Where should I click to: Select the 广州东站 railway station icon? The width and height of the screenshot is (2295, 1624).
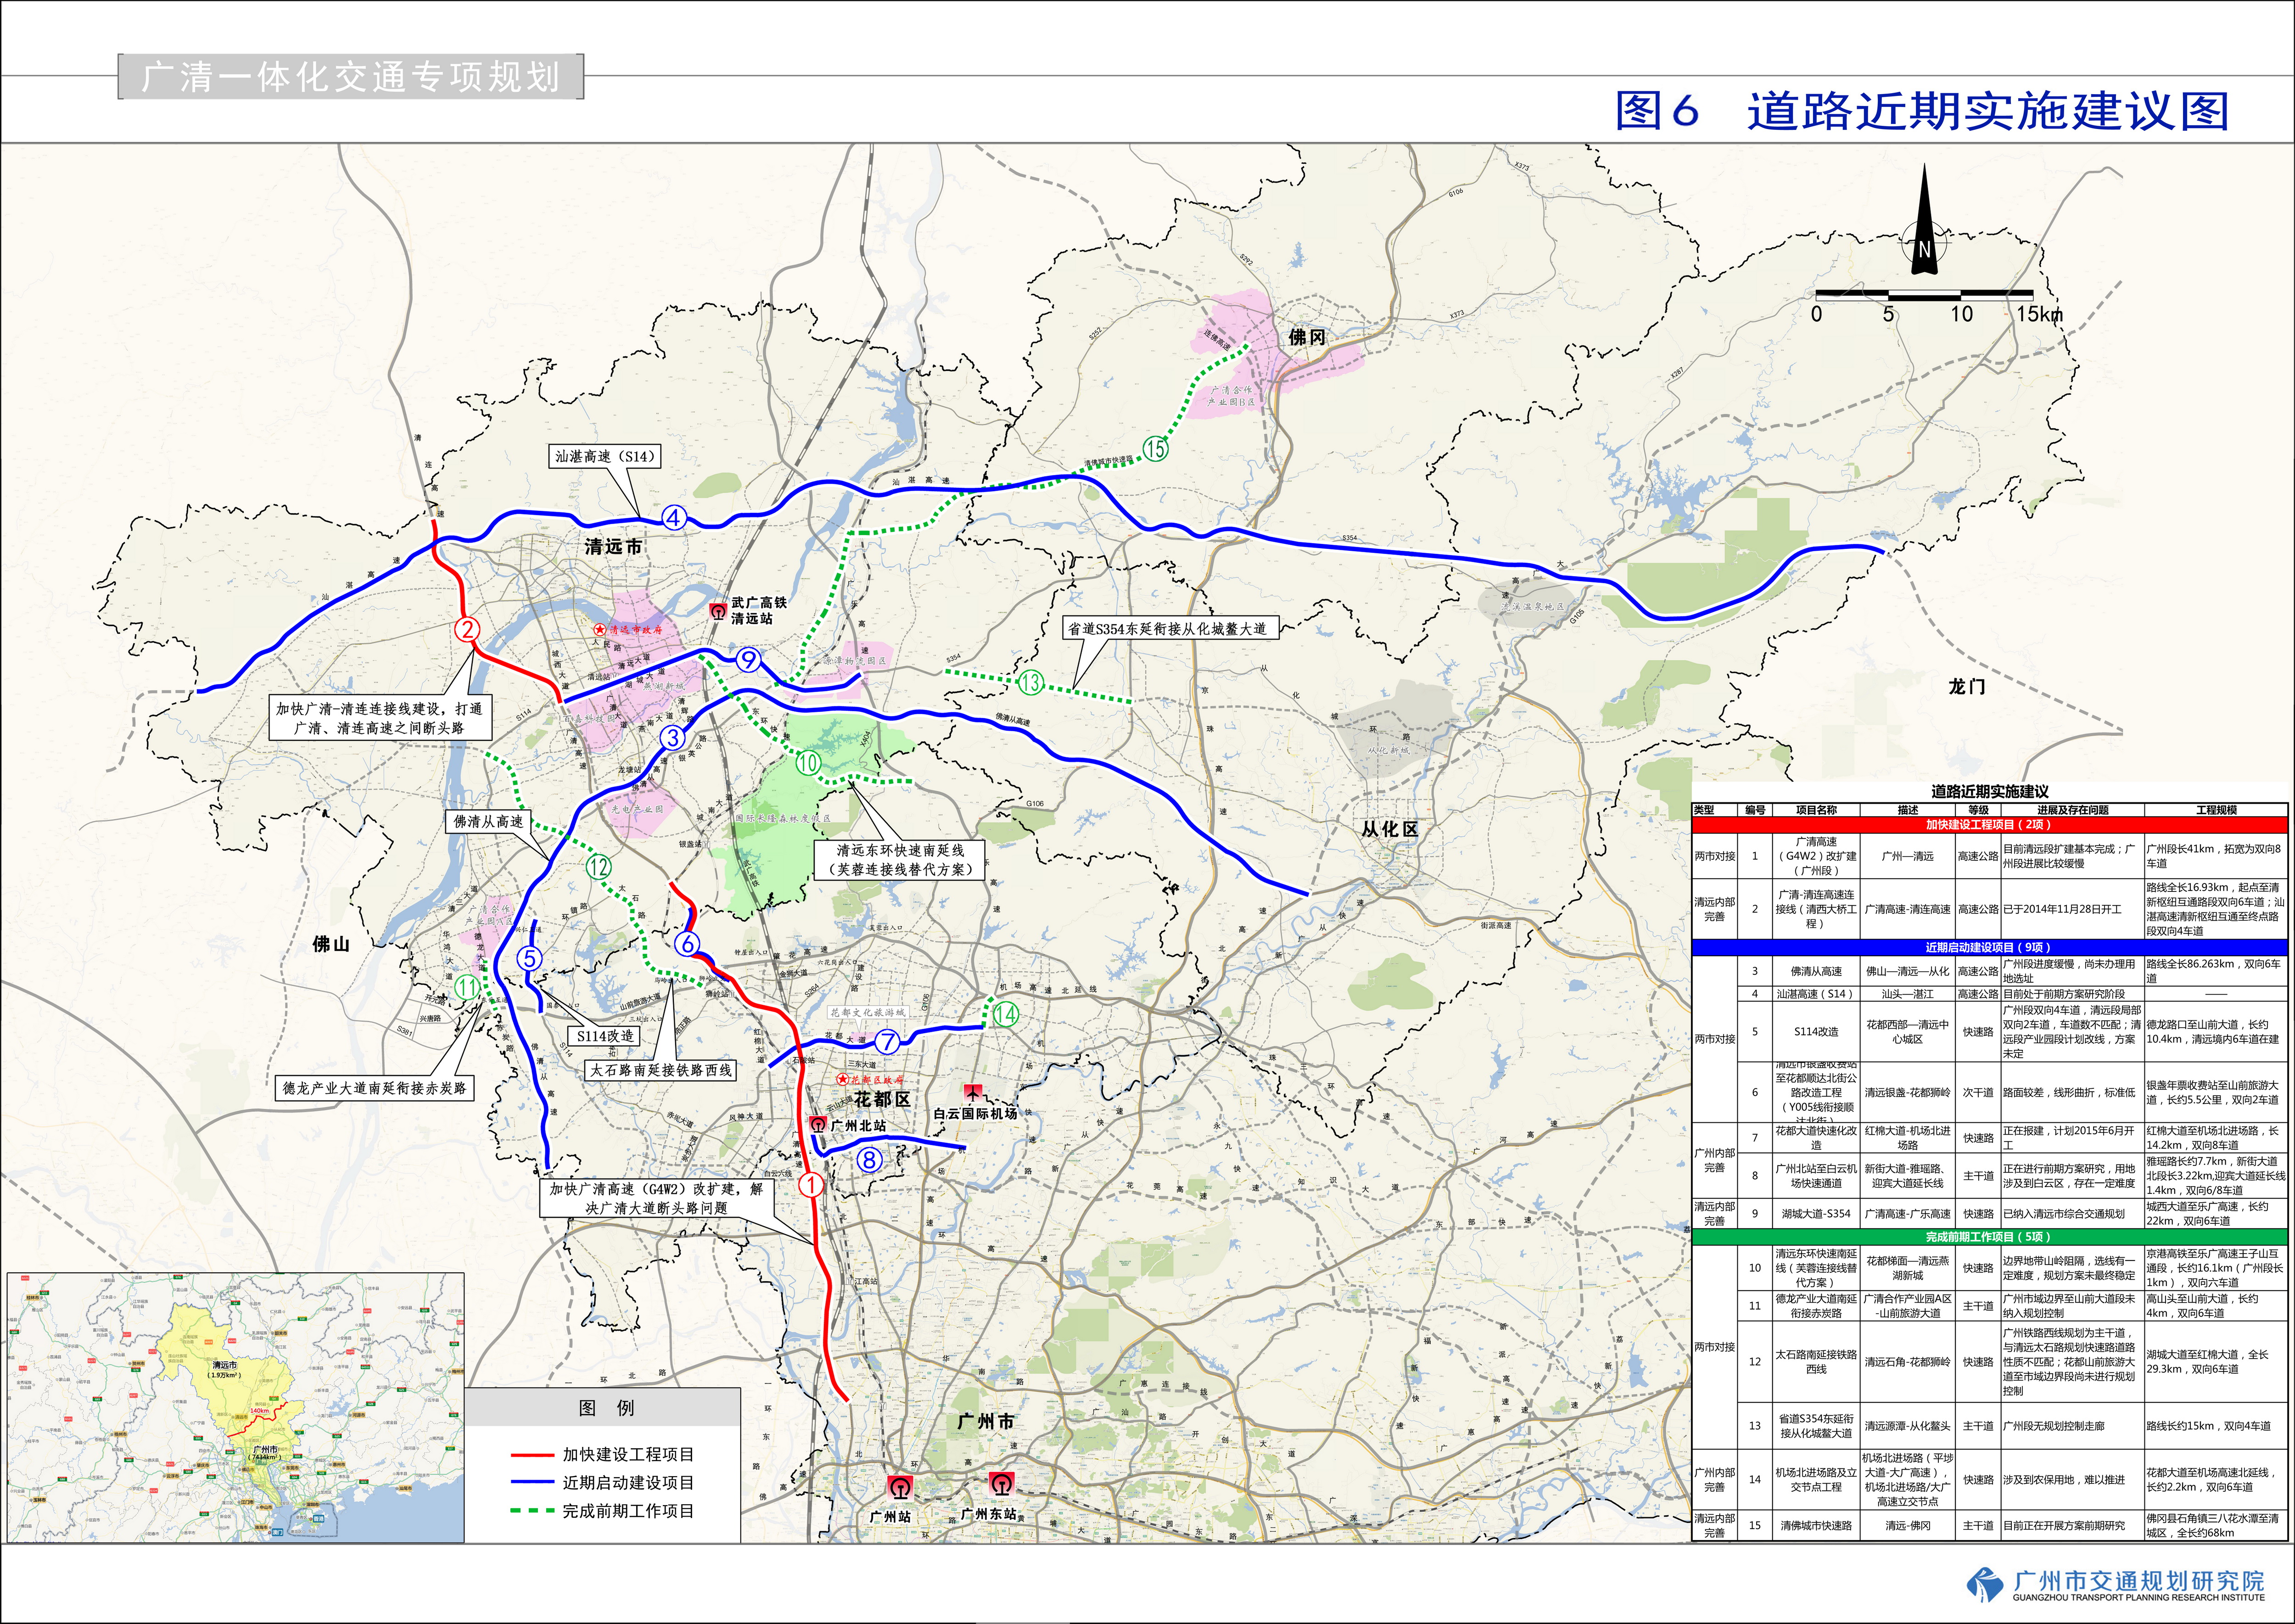pyautogui.click(x=1001, y=1483)
